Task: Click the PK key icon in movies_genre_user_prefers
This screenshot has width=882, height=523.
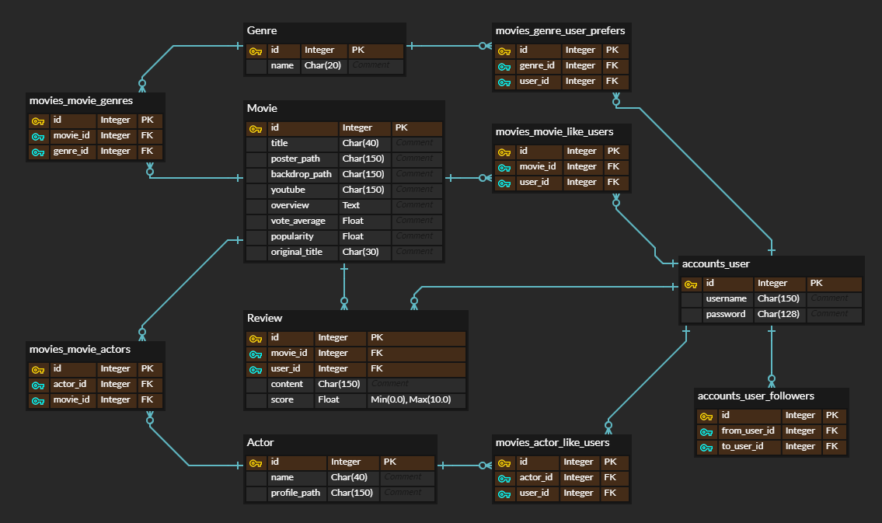Action: [x=504, y=50]
